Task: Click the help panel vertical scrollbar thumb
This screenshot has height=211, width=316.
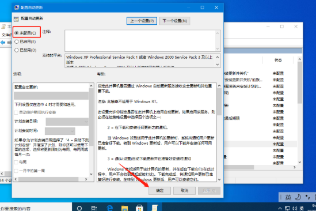Action: 219,102
